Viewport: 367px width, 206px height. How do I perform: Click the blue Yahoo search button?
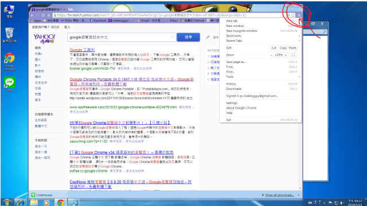pyautogui.click(x=189, y=37)
